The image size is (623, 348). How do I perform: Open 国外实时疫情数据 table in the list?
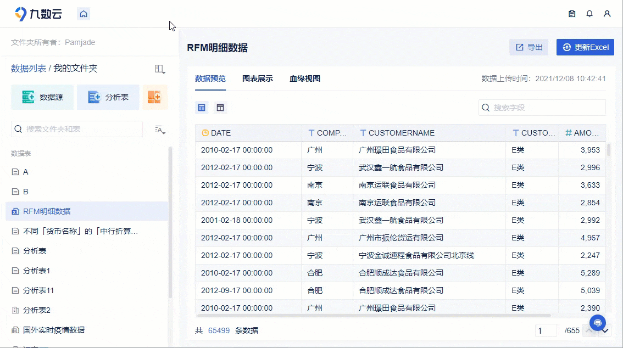pyautogui.click(x=54, y=330)
